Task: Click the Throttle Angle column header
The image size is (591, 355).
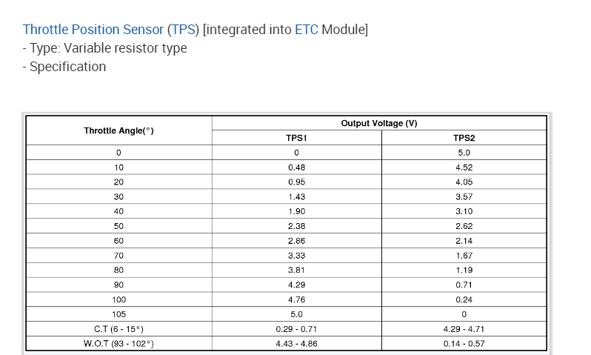Action: point(118,130)
